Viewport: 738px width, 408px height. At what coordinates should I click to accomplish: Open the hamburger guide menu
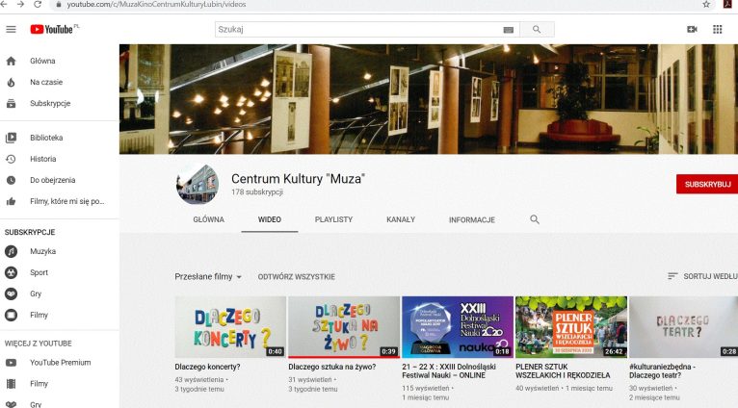[x=12, y=30]
